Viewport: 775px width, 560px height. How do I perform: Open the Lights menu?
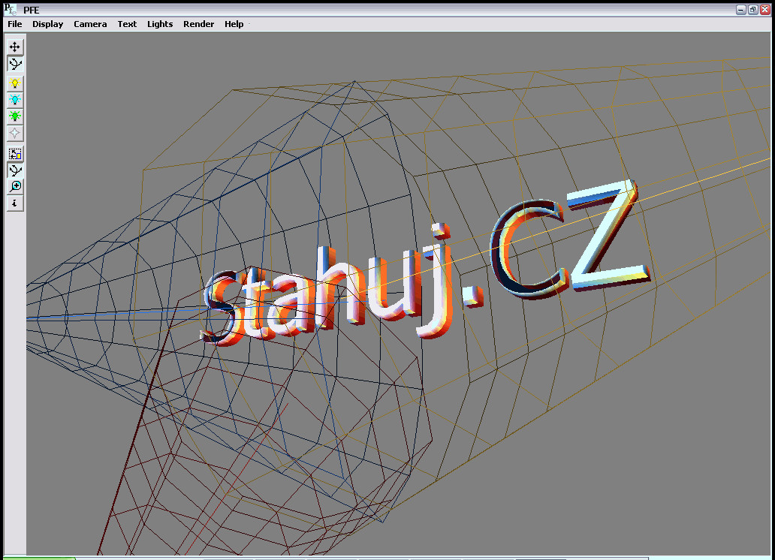point(160,24)
